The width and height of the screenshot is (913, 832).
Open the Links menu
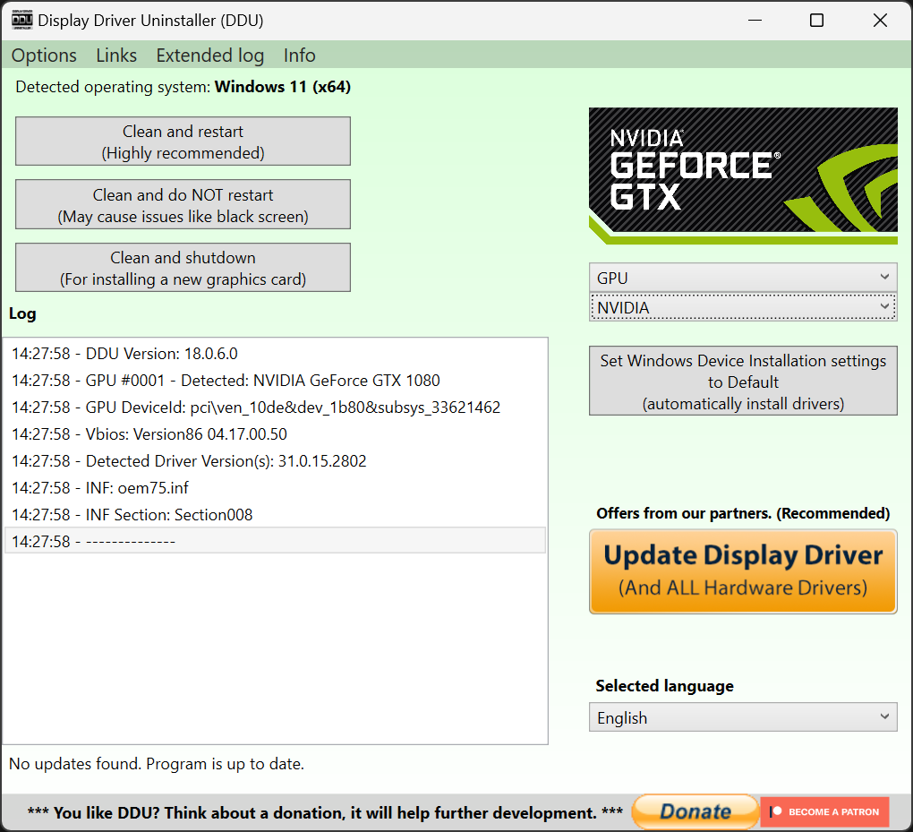click(116, 56)
